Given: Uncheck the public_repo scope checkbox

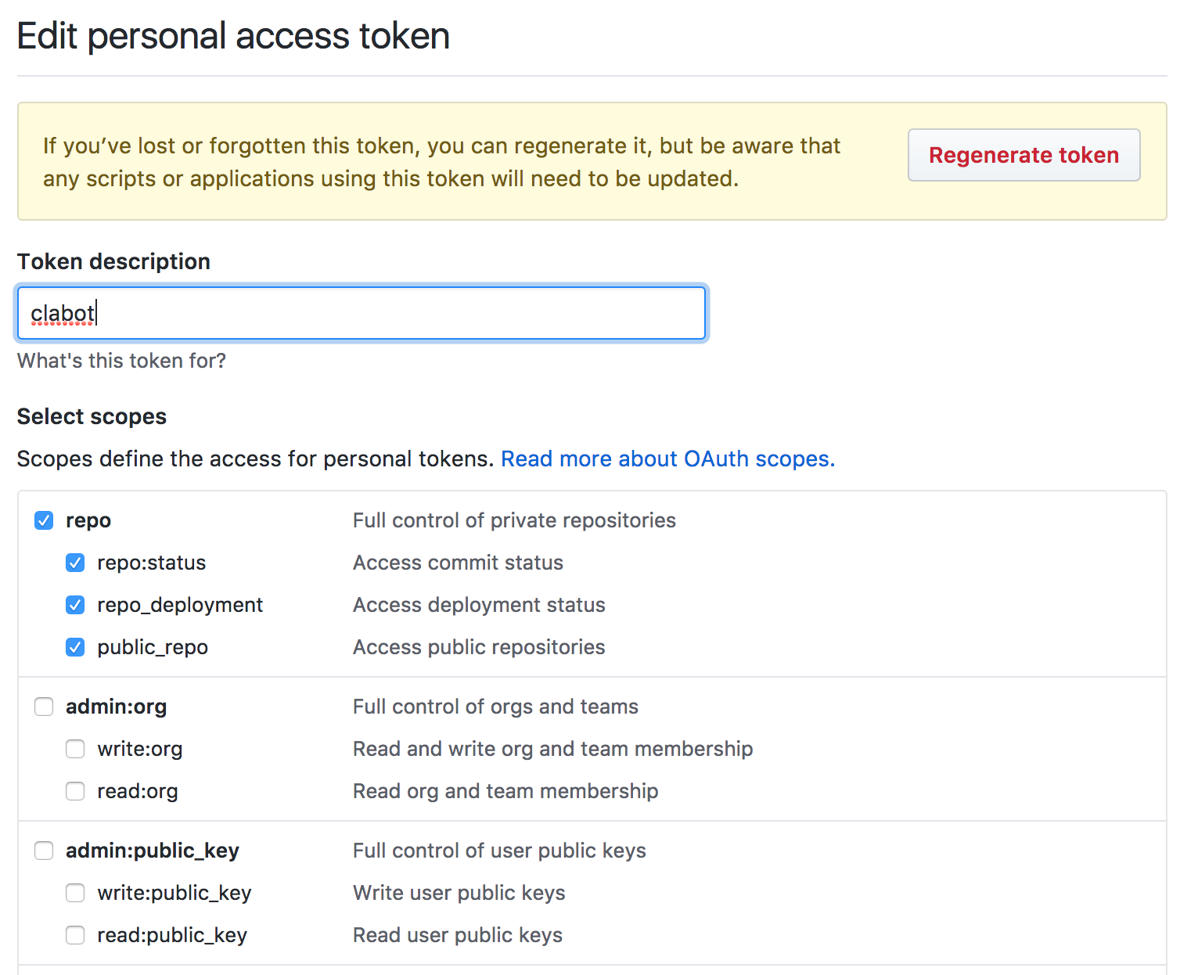Looking at the screenshot, I should [75, 647].
